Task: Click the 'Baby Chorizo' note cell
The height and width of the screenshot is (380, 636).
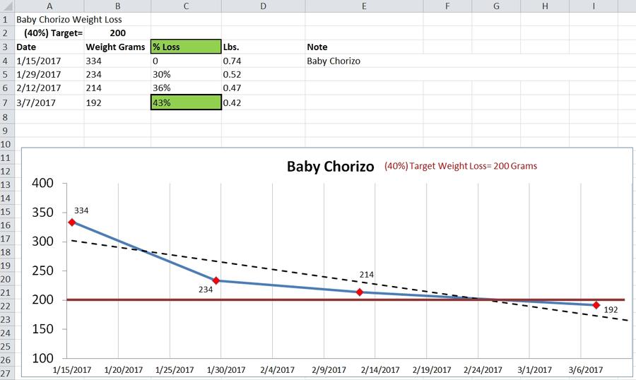Action: tap(334, 61)
